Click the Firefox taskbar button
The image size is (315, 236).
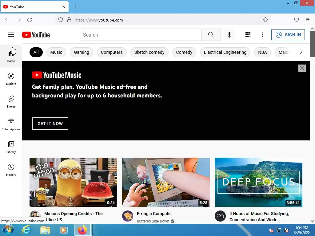(x=83, y=230)
